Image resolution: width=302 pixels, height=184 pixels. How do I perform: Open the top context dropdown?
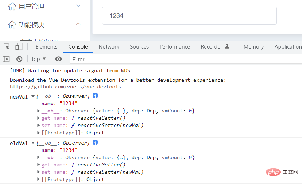pos(39,59)
